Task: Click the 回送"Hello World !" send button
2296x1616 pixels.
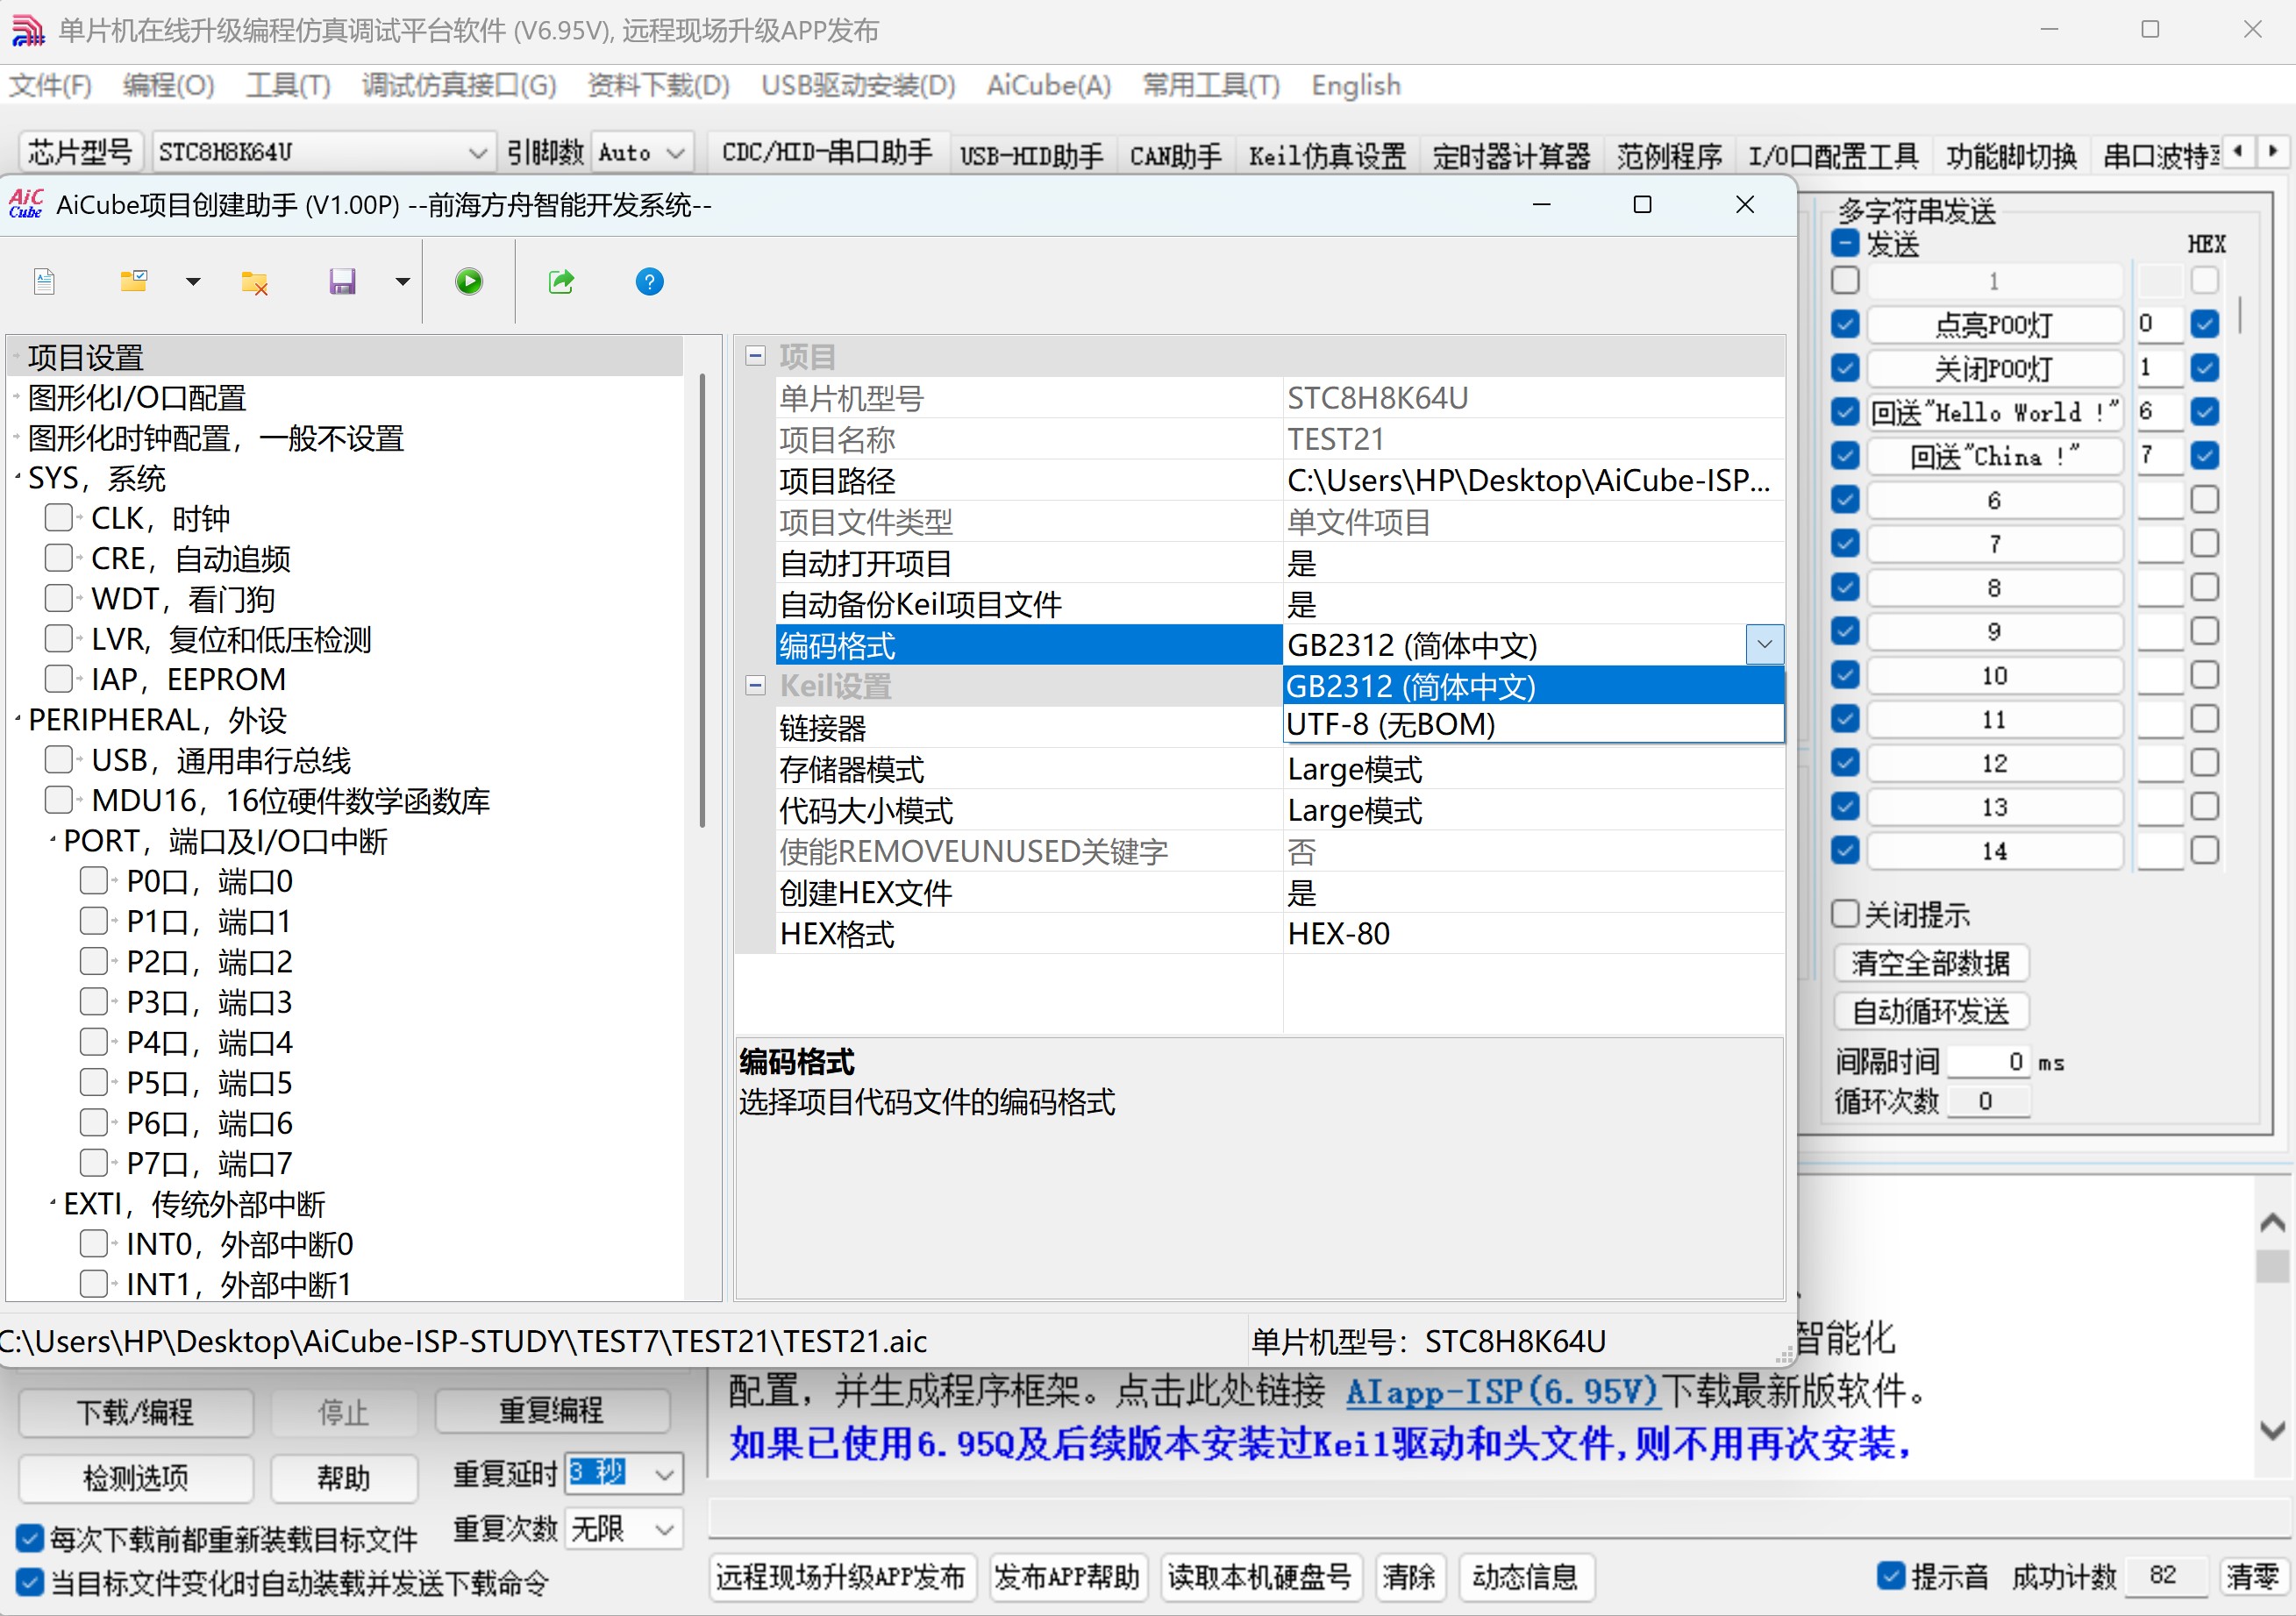Action: coord(1994,412)
